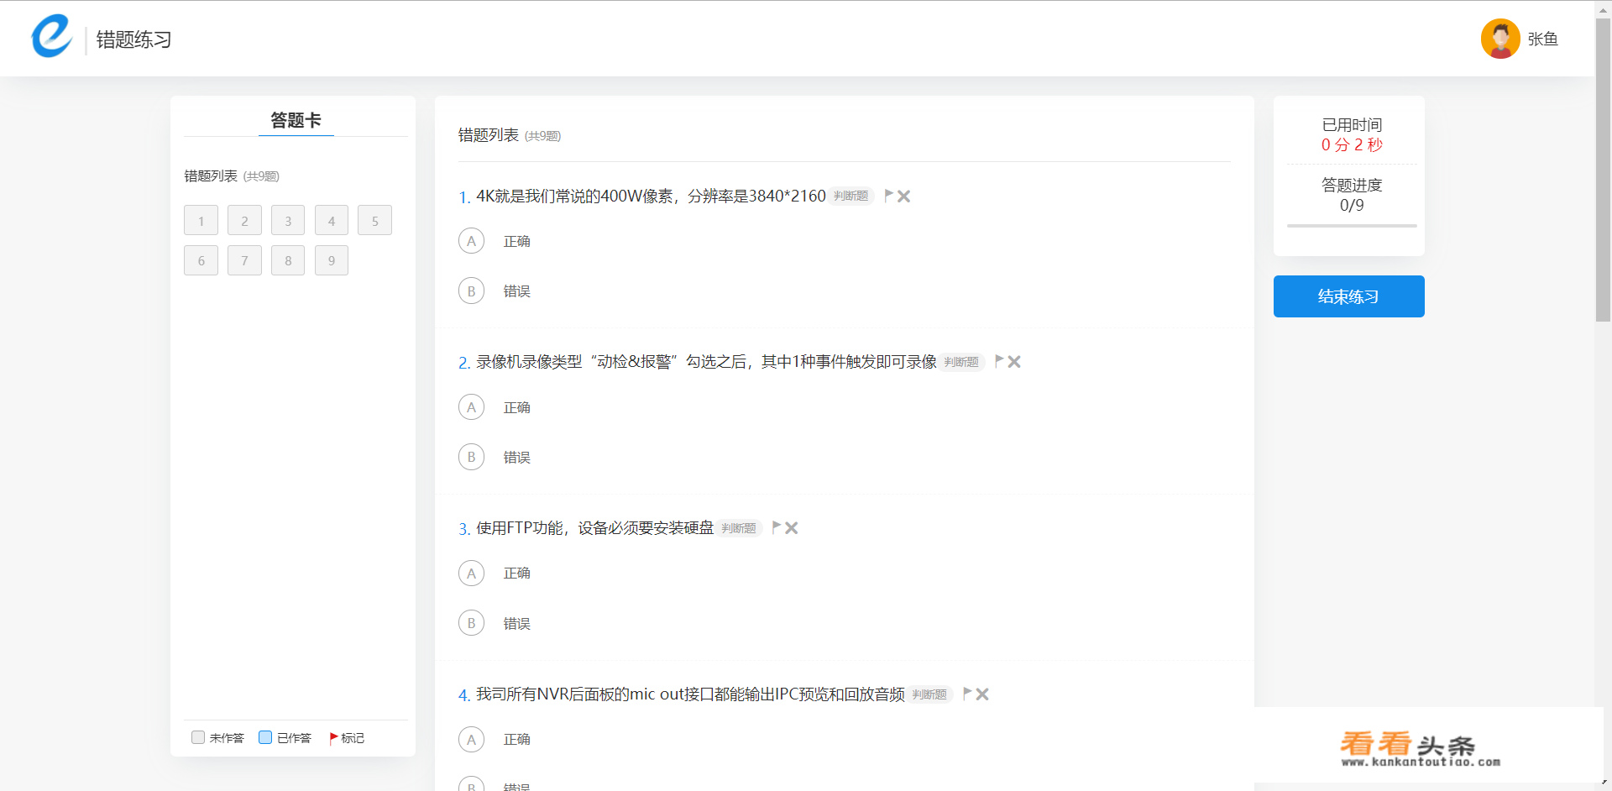Click the 错题练习 page title
Image resolution: width=1612 pixels, height=791 pixels.
pyautogui.click(x=134, y=39)
